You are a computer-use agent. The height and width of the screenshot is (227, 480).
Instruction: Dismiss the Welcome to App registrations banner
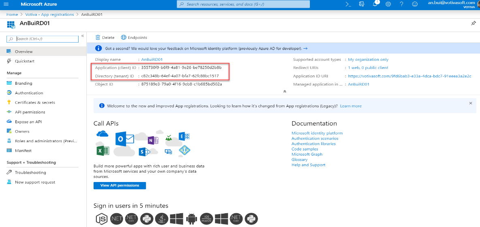(x=471, y=103)
